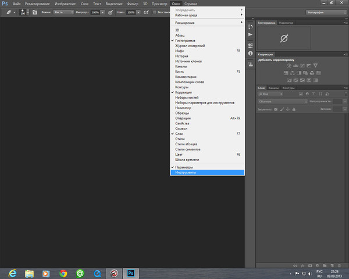Add a Channel Mixer adjustment
The image size is (349, 279).
[x=312, y=73]
